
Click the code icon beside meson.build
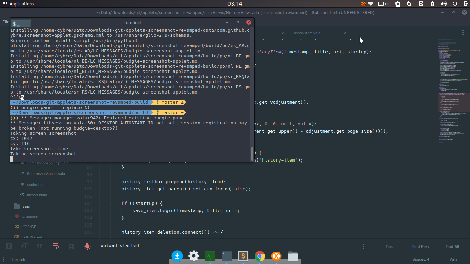point(22,195)
